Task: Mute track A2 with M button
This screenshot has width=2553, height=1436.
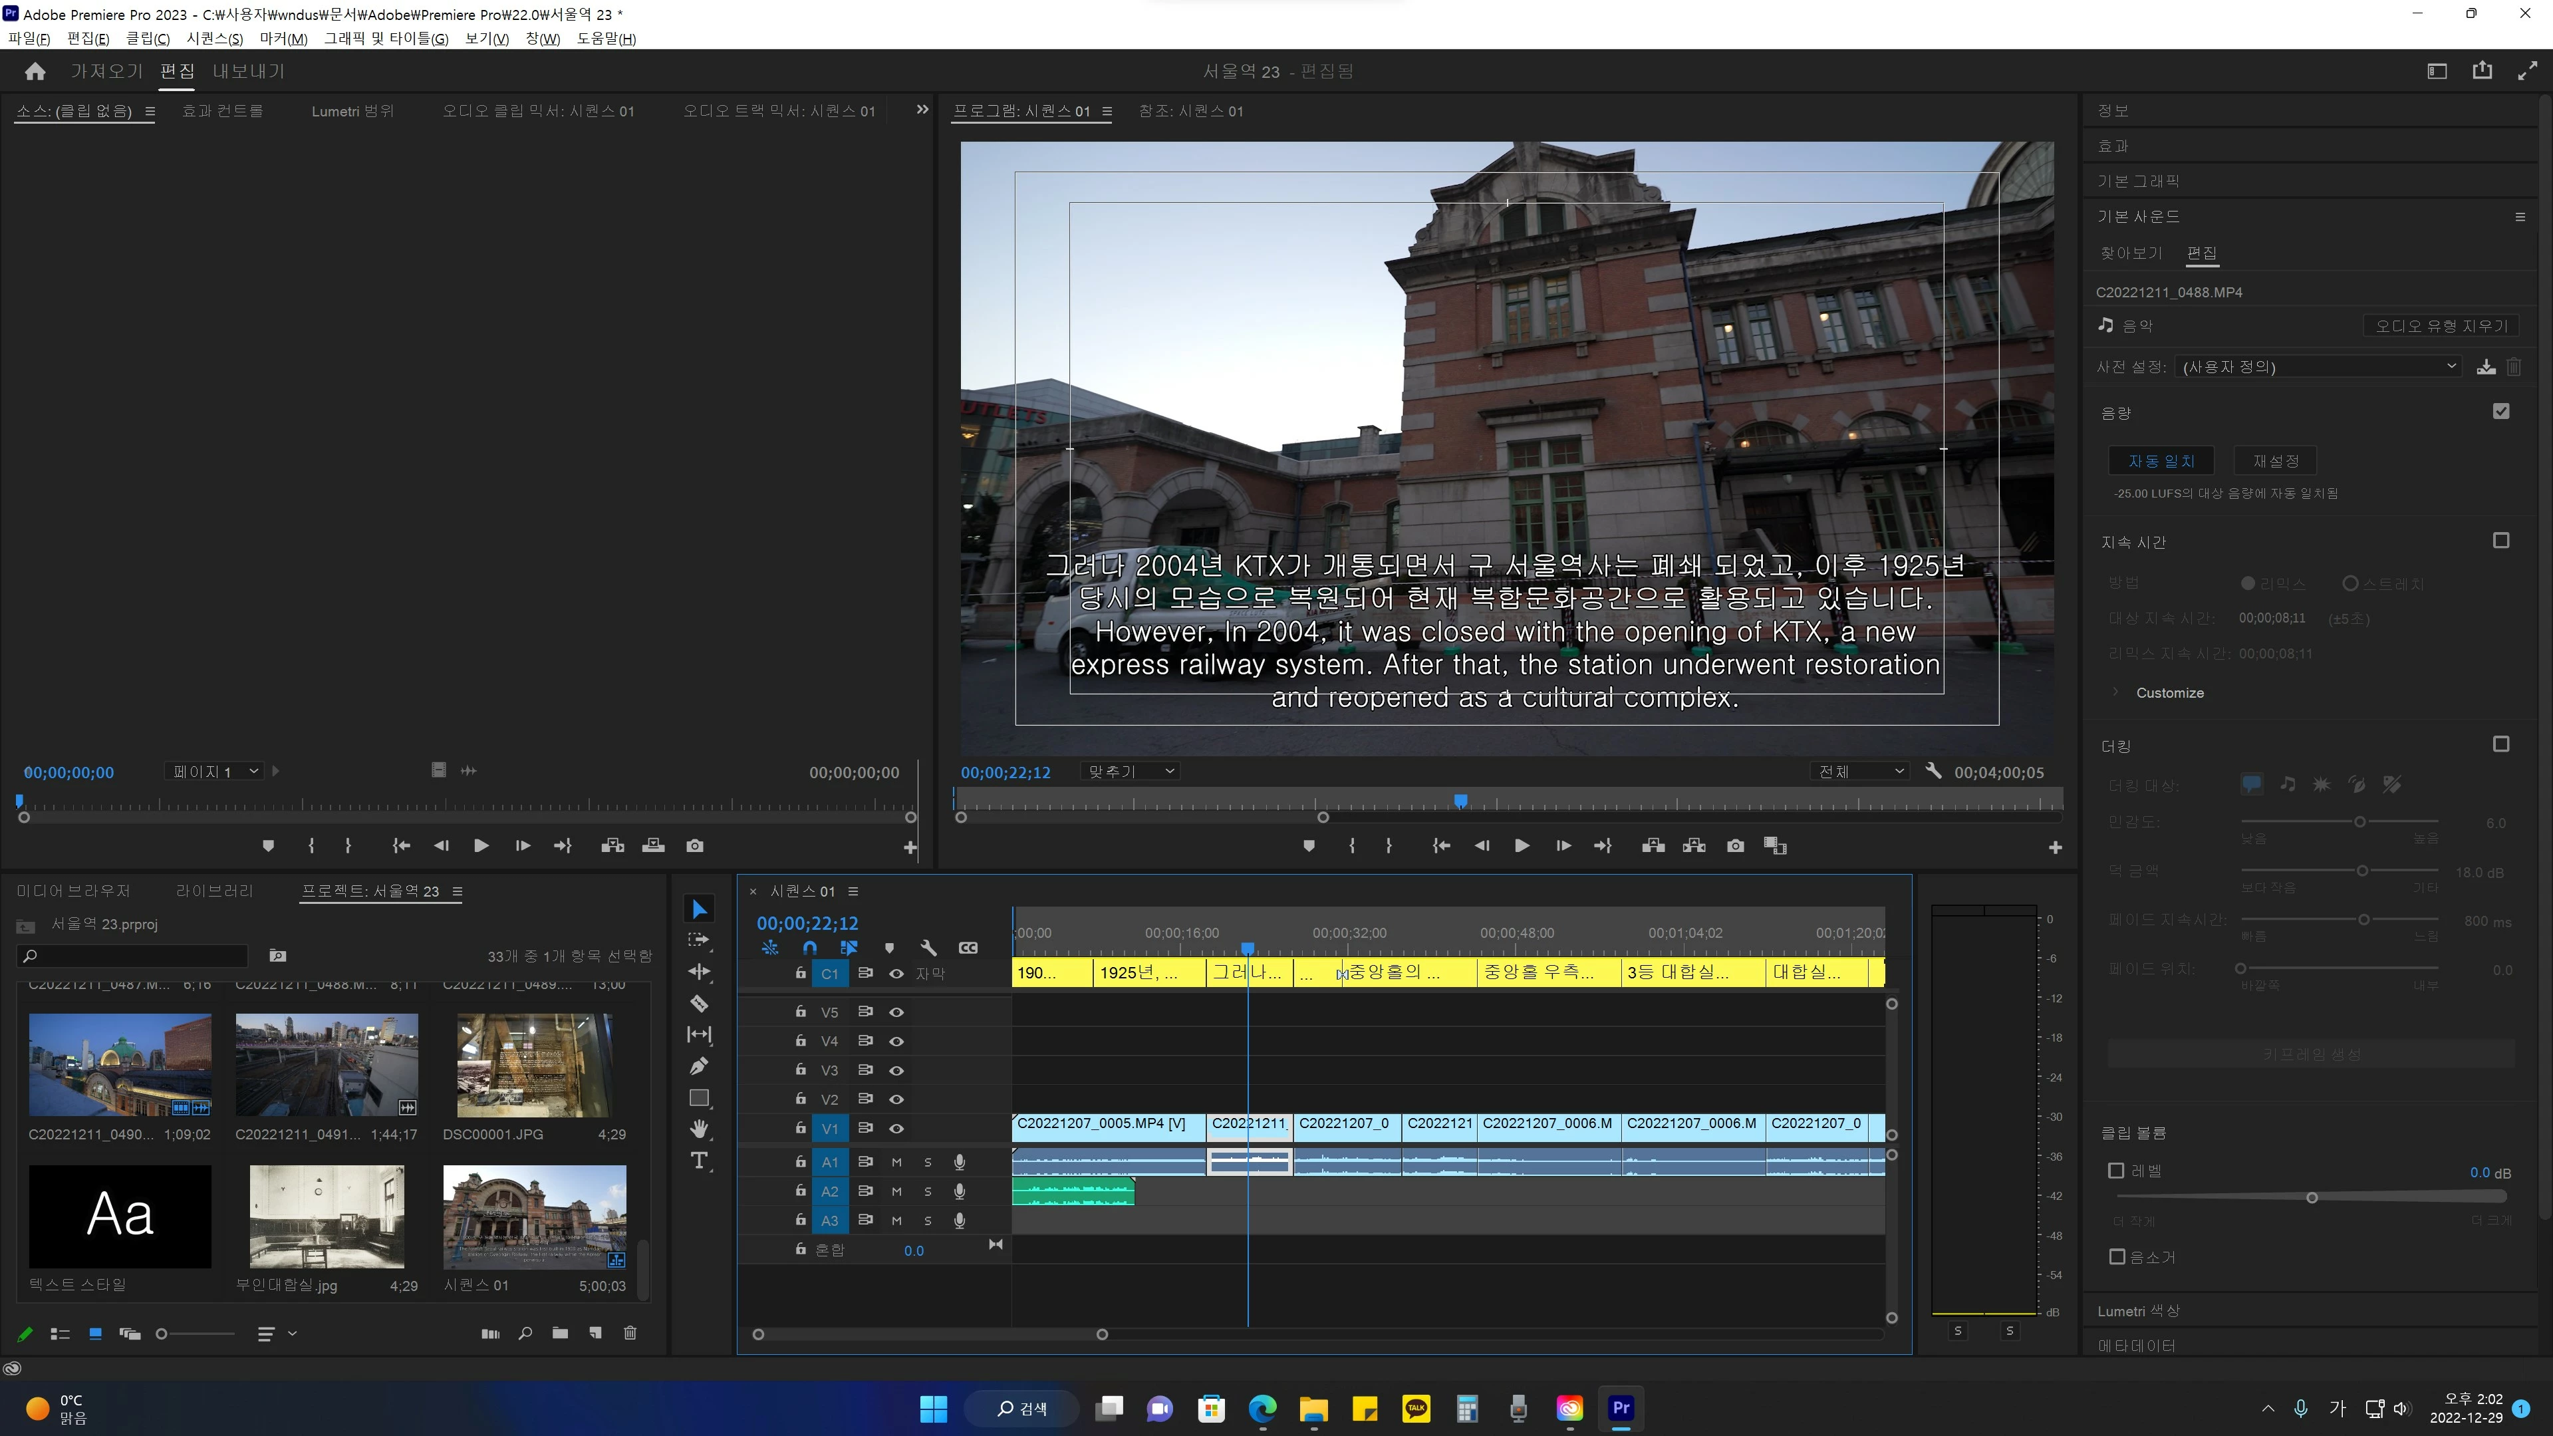Action: (896, 1191)
